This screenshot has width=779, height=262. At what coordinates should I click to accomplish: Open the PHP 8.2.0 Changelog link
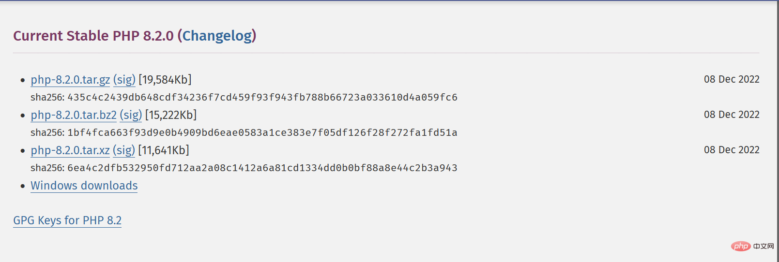coord(217,36)
